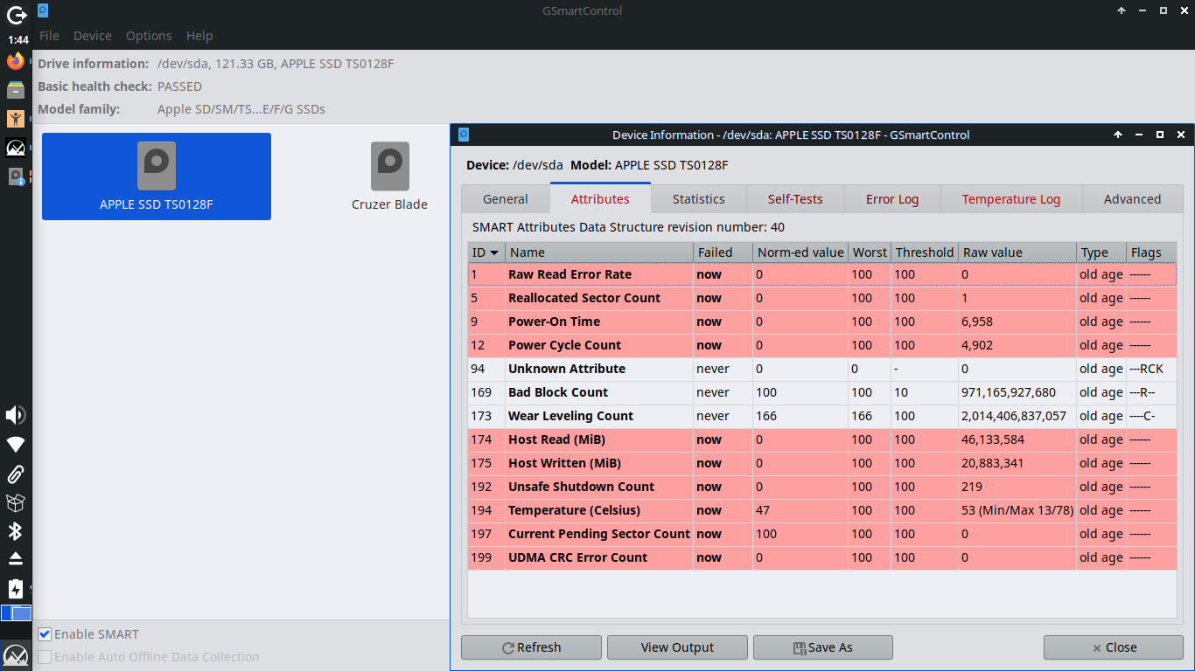
Task: Refresh the SMART attributes
Action: (x=531, y=647)
